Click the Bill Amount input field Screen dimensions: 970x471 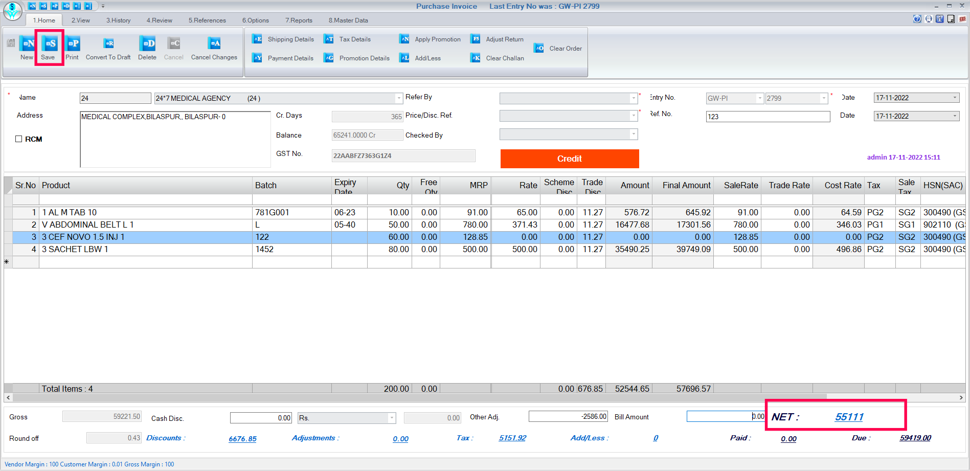click(x=726, y=416)
